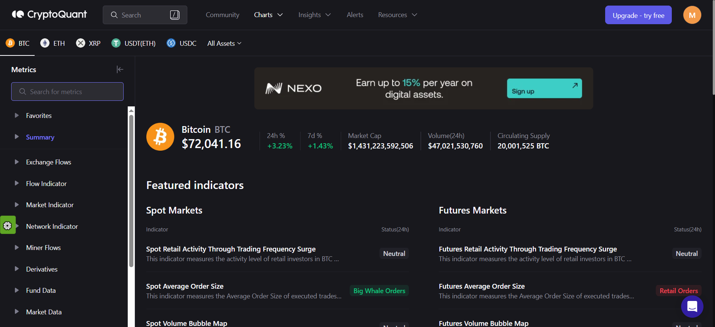Expand the Market Data section
This screenshot has height=327, width=715.
pos(16,311)
